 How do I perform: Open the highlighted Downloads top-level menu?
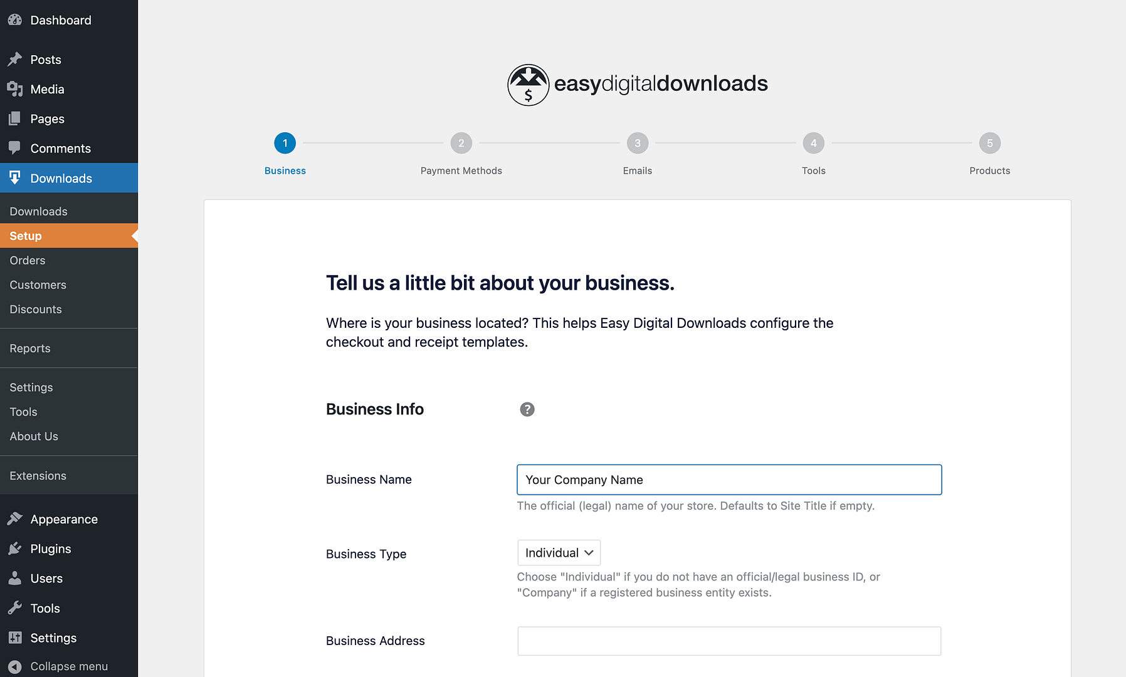pos(69,178)
